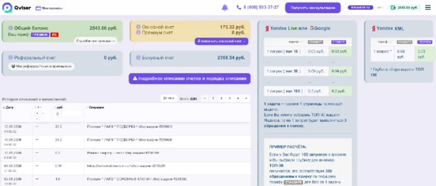436x186 pixels.
Task: Click history row for operation #238630
Action: (x=126, y=142)
